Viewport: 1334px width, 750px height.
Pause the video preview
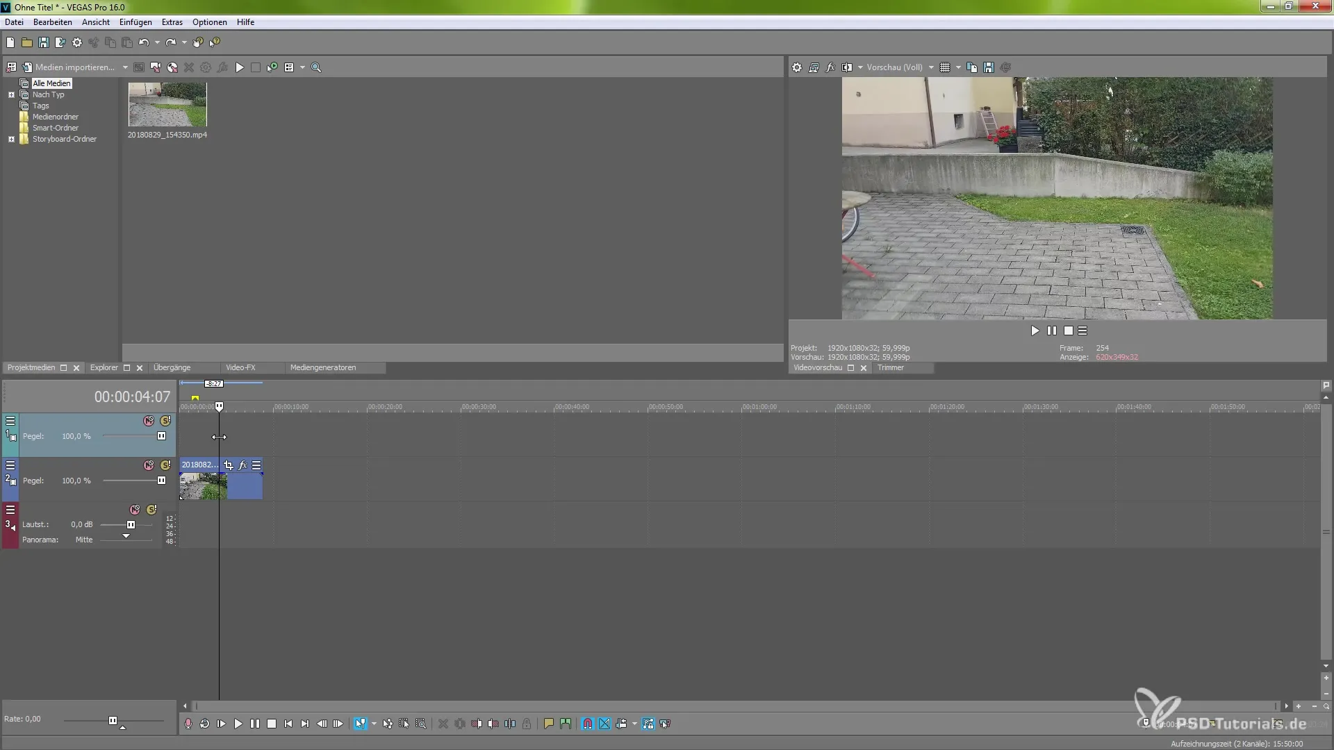[x=1052, y=331]
